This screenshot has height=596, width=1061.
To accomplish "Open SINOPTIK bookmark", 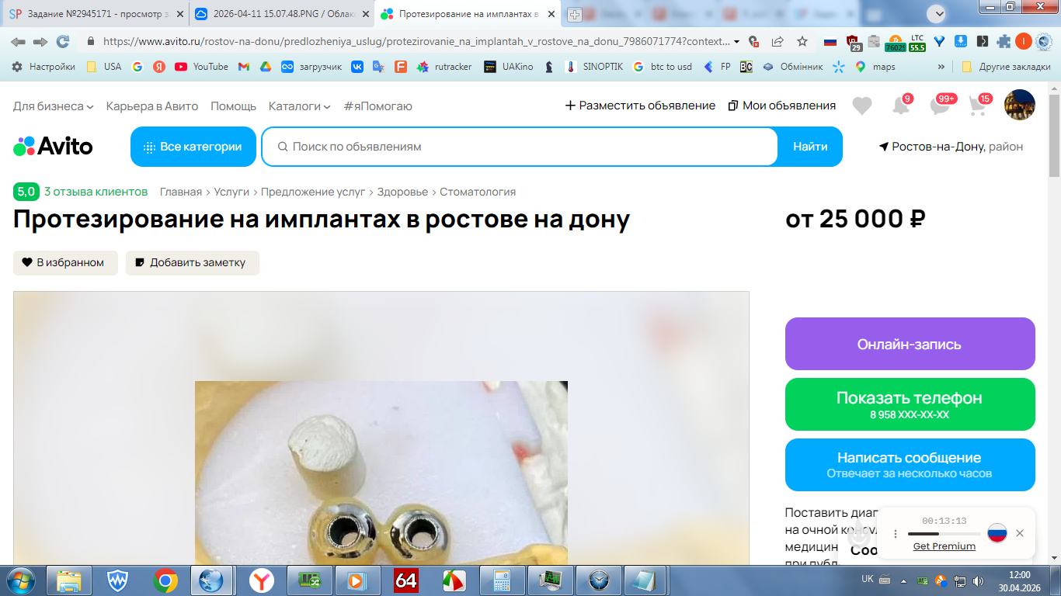I will tap(594, 67).
